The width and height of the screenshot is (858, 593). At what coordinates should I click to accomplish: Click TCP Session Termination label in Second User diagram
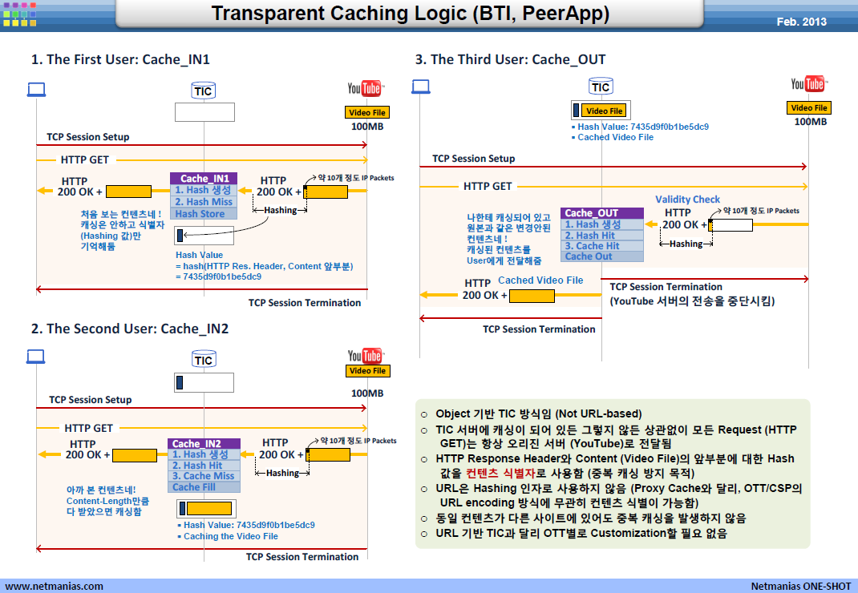click(x=302, y=556)
